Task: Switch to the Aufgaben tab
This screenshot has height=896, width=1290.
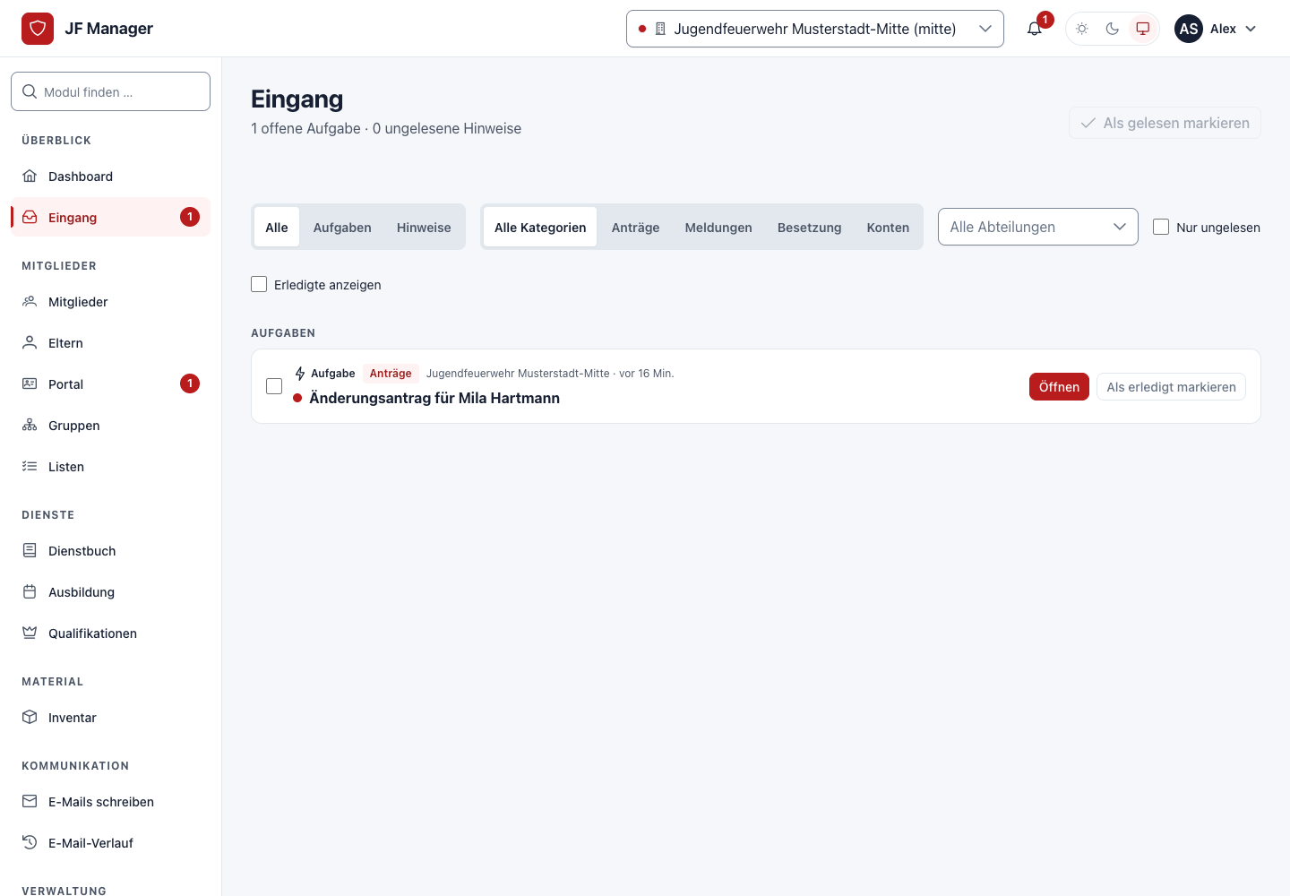Action: (x=342, y=228)
